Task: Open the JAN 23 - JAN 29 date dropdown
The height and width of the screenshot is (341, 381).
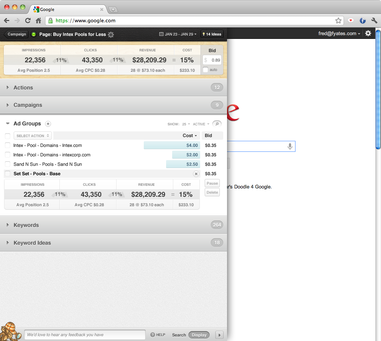Action: pyautogui.click(x=178, y=34)
